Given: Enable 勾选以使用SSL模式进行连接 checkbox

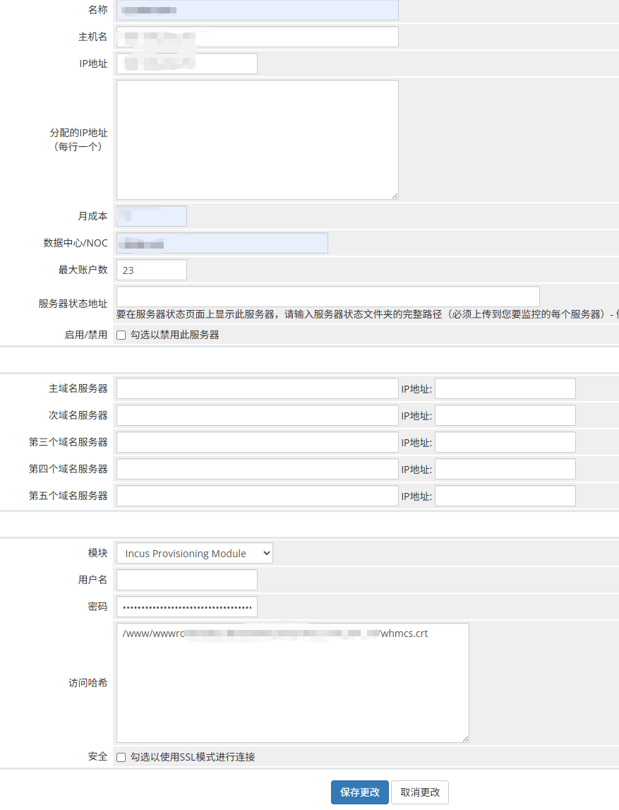Looking at the screenshot, I should click(121, 757).
